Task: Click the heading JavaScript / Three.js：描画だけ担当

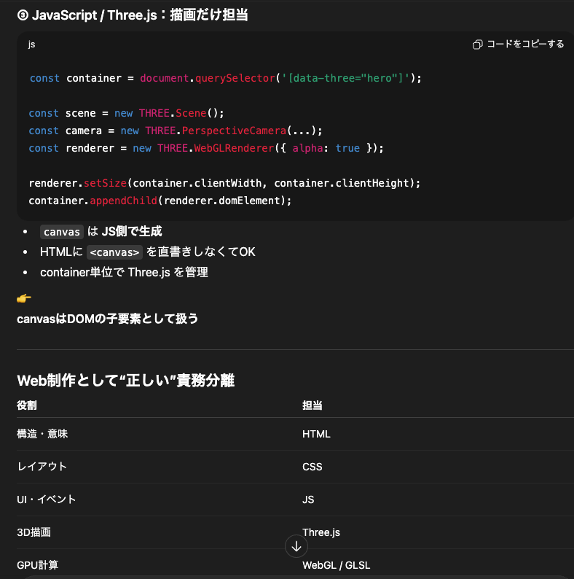Action: pyautogui.click(x=133, y=15)
